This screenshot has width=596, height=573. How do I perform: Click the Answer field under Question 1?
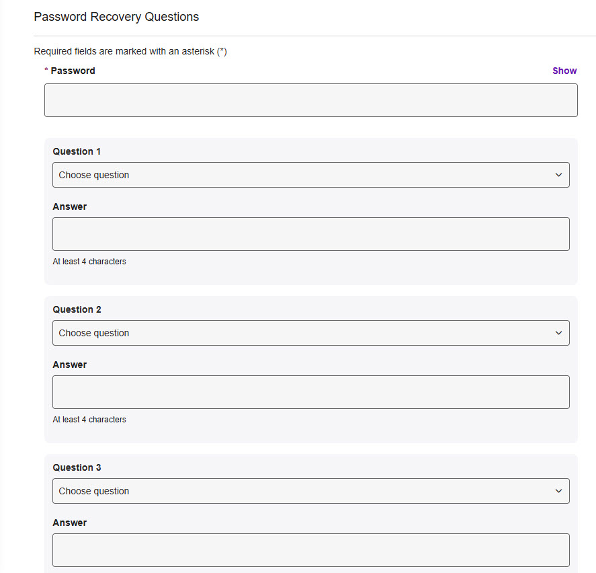coord(311,234)
